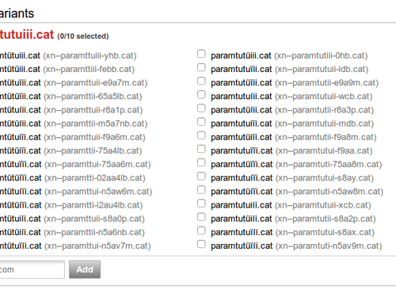
Task: Toggle the xn--paramtutuii-mdb.cat checkbox
Action: pyautogui.click(x=201, y=122)
